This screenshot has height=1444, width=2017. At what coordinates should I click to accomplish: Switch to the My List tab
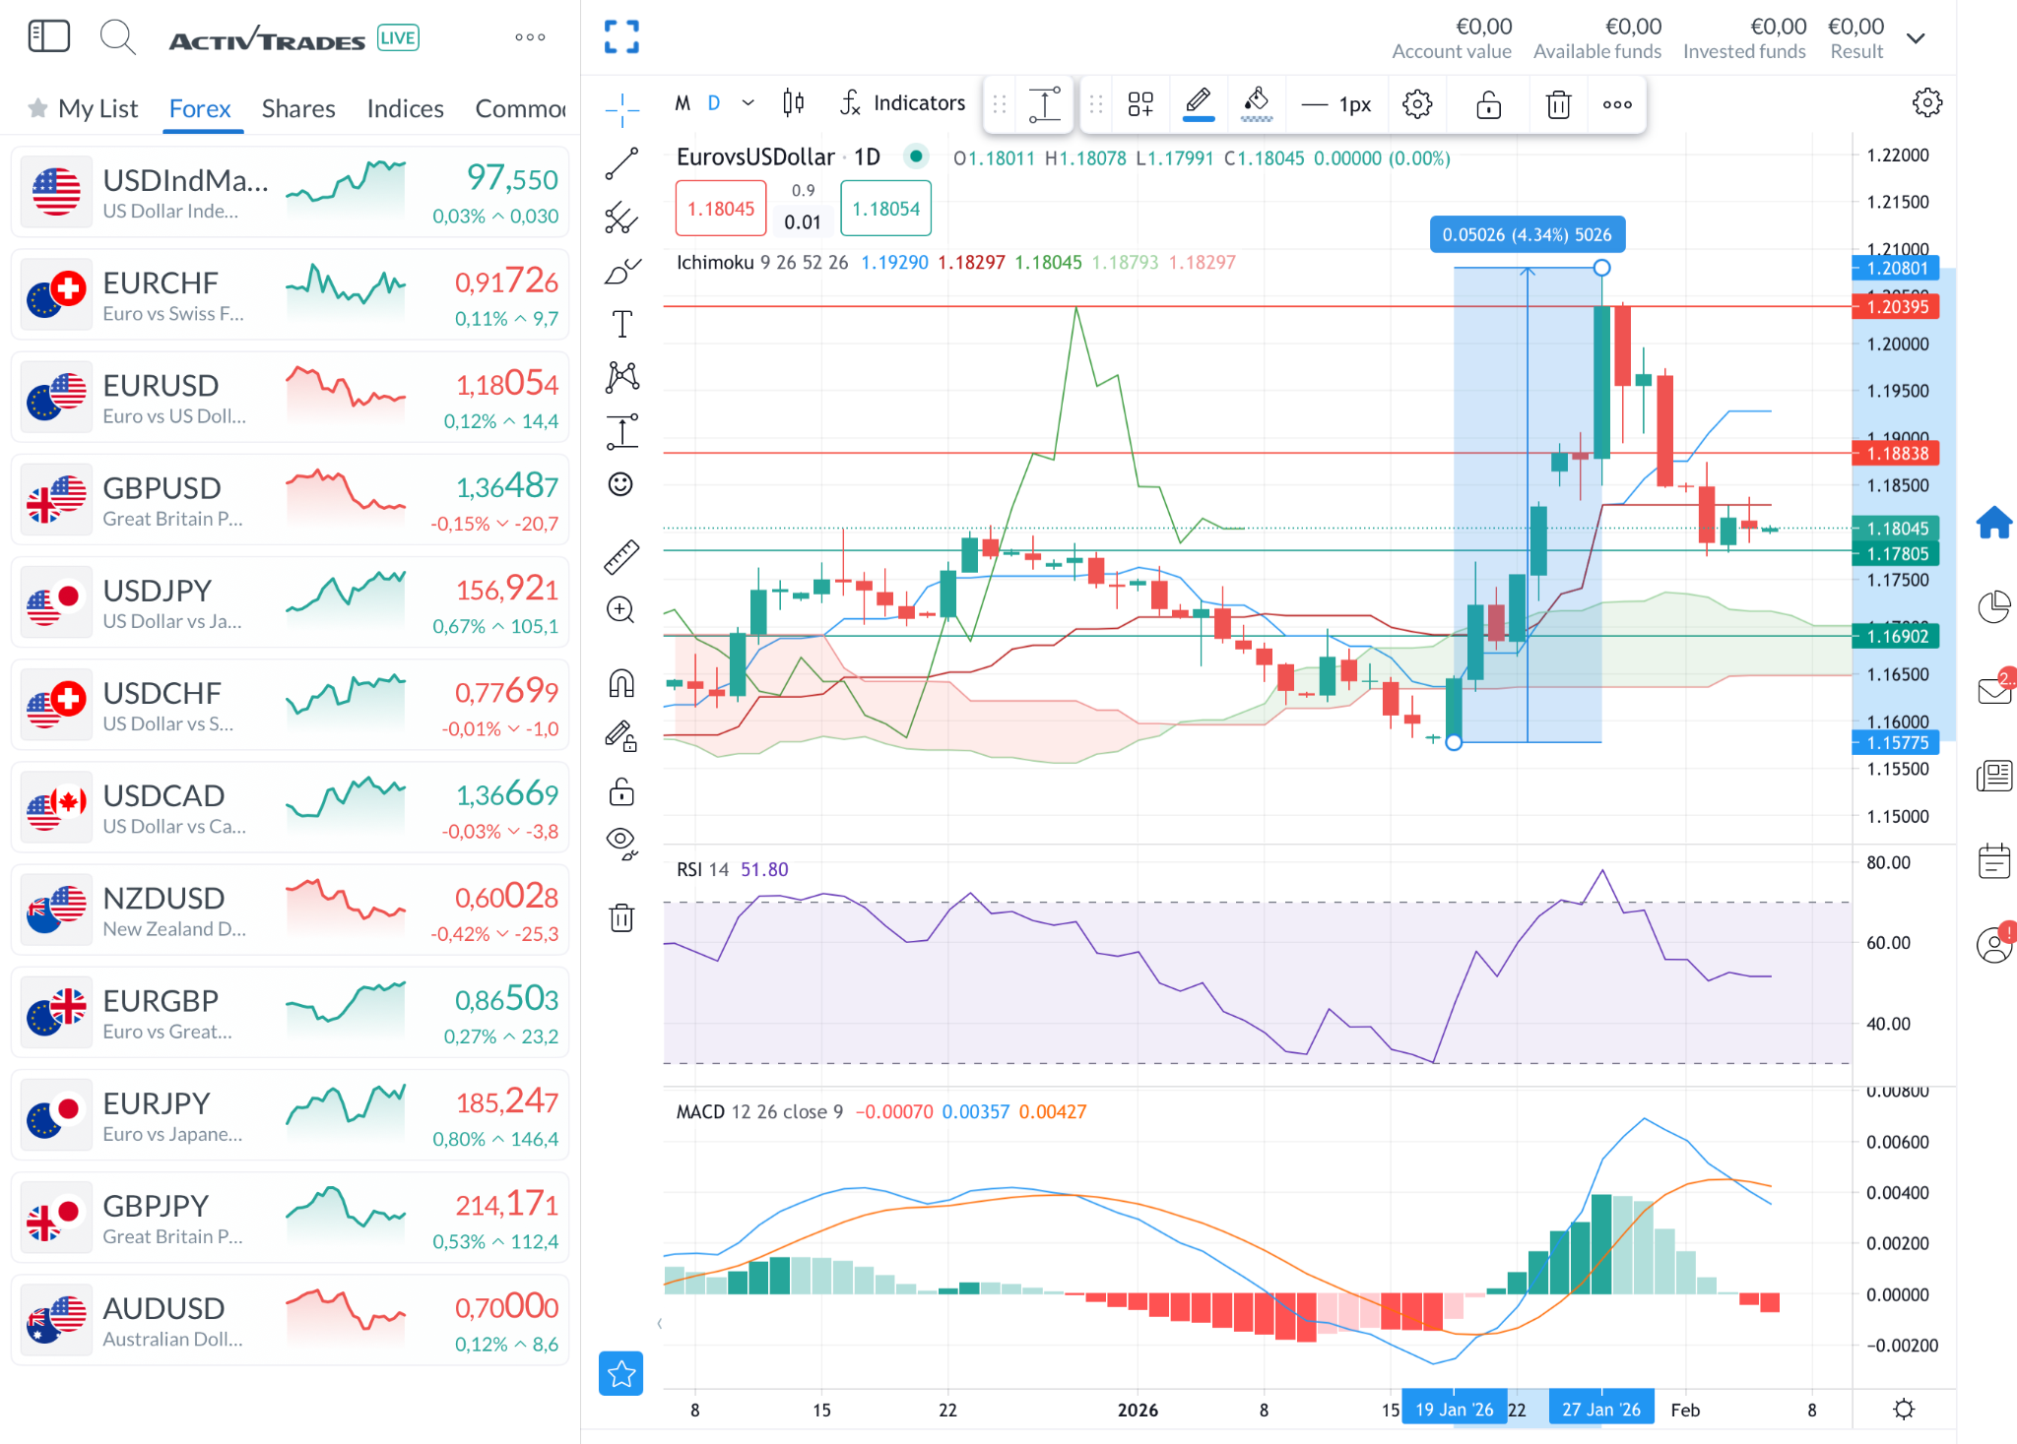pos(84,108)
